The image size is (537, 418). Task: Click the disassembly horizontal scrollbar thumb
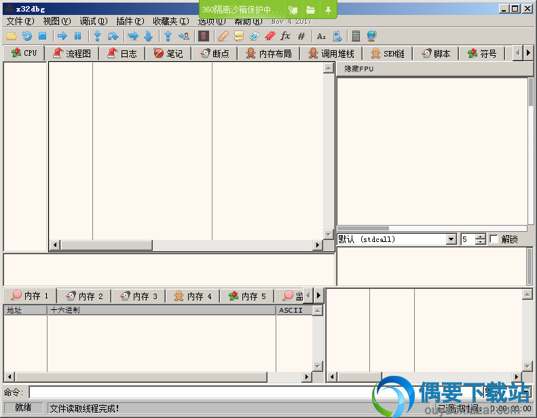point(106,245)
